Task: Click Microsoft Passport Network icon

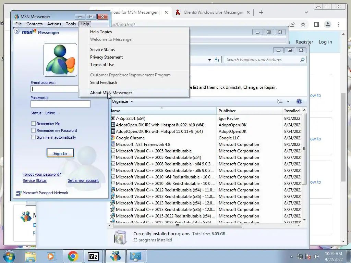Action: [x=19, y=193]
